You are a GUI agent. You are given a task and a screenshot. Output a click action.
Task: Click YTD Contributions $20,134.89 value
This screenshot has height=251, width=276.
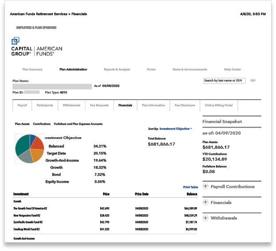pyautogui.click(x=215, y=159)
